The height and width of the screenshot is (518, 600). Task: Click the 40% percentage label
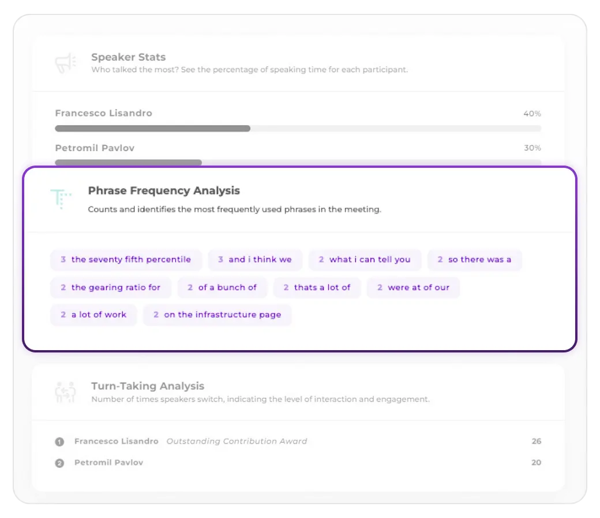point(531,113)
